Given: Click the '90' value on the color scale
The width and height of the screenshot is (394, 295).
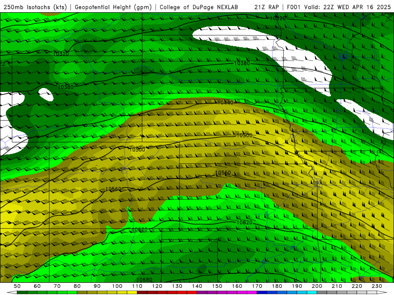Looking at the screenshot, I should coord(97,286).
